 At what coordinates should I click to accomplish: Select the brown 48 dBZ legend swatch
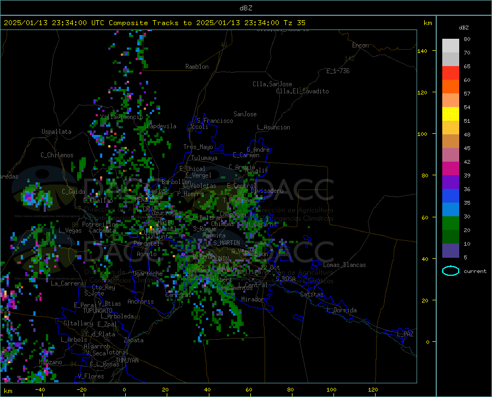[450, 141]
